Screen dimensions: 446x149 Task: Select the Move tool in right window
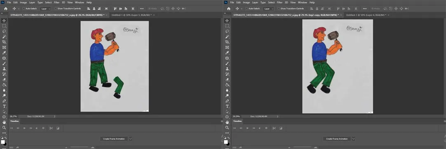227,21
